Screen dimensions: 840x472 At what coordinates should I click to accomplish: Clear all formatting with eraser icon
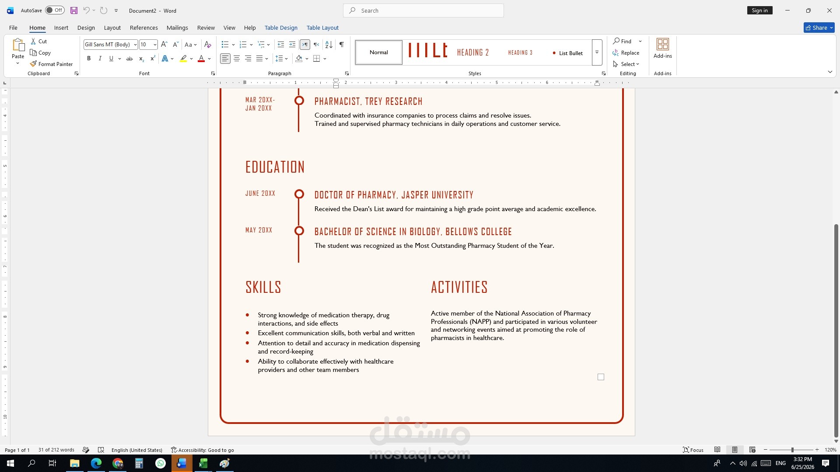[208, 44]
